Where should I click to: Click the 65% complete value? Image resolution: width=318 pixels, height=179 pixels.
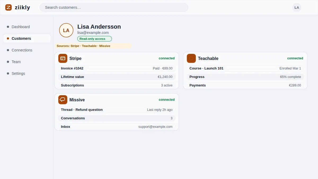click(290, 77)
